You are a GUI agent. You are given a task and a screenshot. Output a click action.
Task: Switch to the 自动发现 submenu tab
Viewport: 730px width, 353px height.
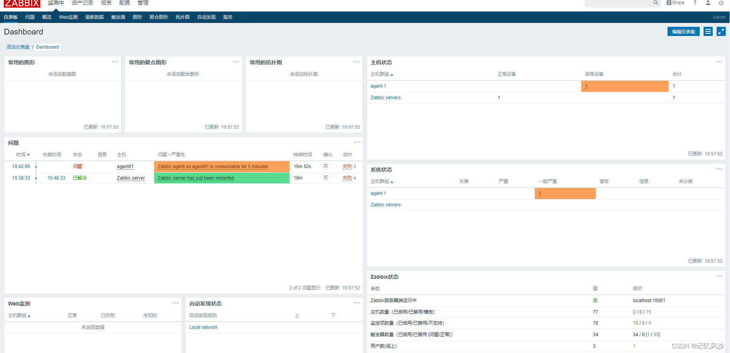(x=207, y=17)
